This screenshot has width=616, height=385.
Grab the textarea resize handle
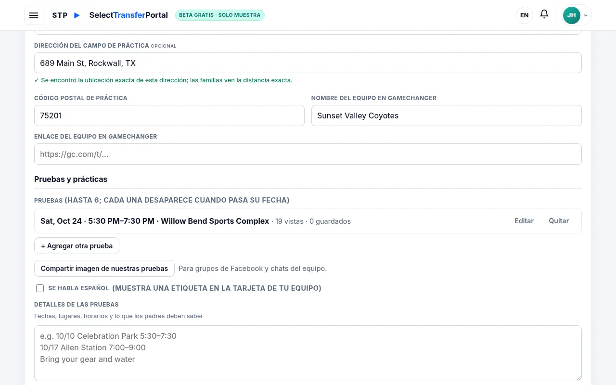click(x=578, y=377)
